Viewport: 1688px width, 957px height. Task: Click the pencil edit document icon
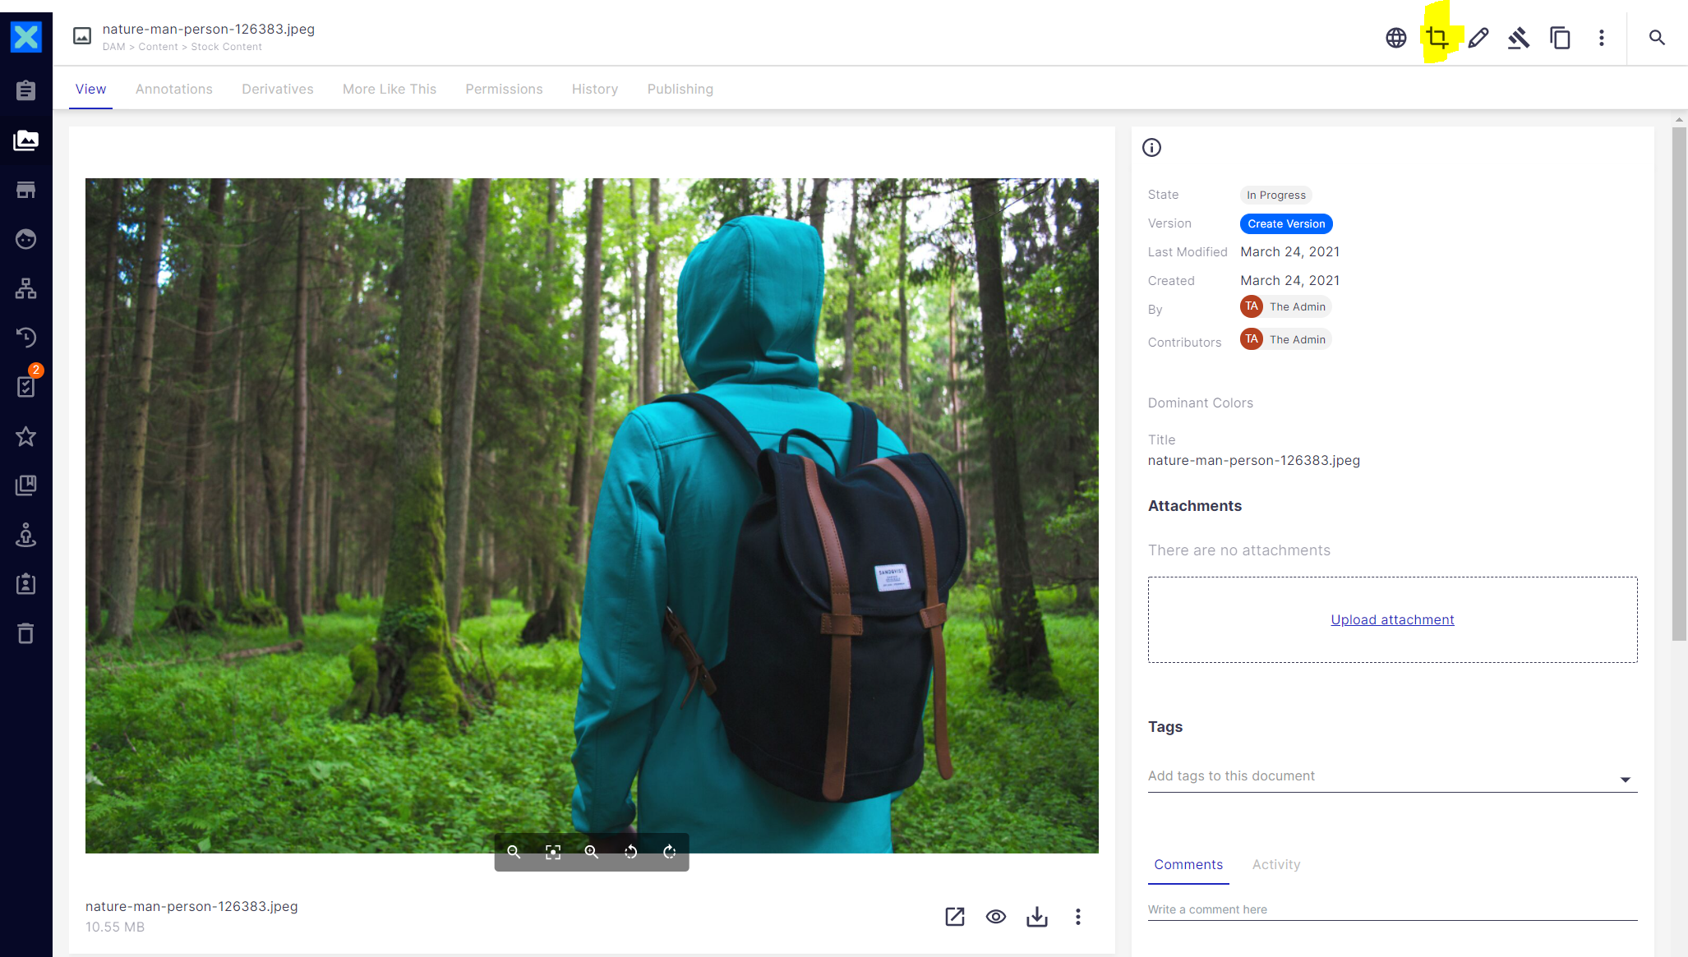(1478, 38)
